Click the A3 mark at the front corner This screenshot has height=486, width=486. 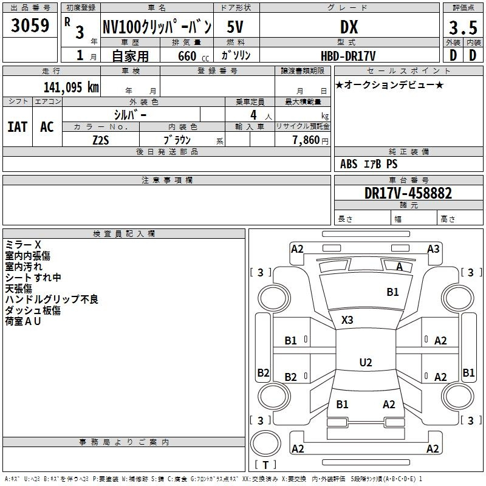click(433, 248)
